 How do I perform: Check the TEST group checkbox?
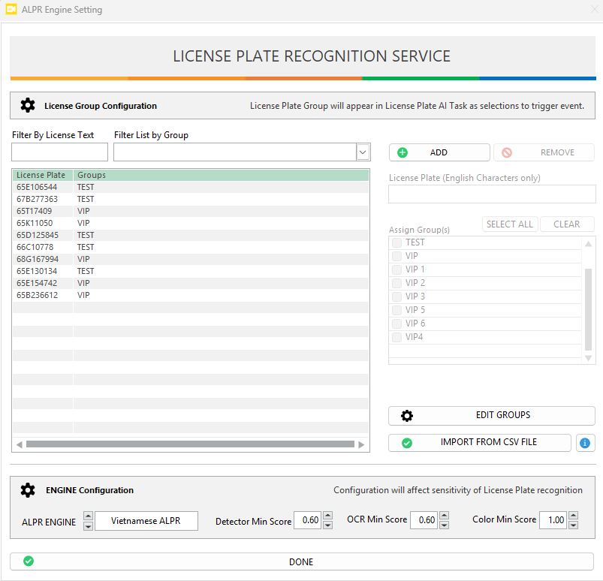[396, 242]
